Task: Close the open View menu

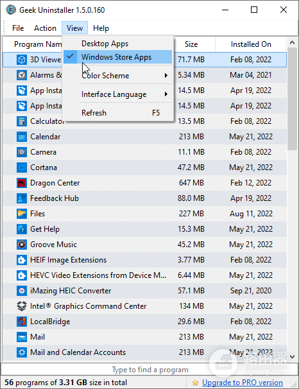Action: pyautogui.click(x=74, y=28)
